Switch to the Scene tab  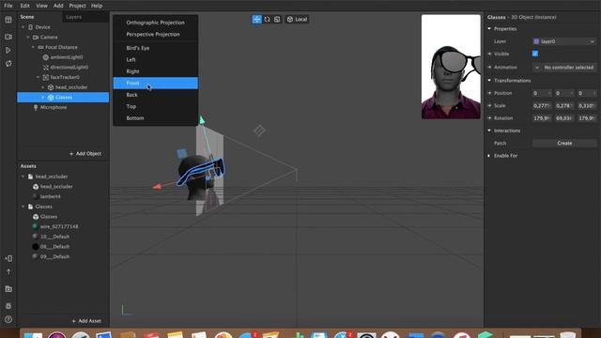point(27,17)
